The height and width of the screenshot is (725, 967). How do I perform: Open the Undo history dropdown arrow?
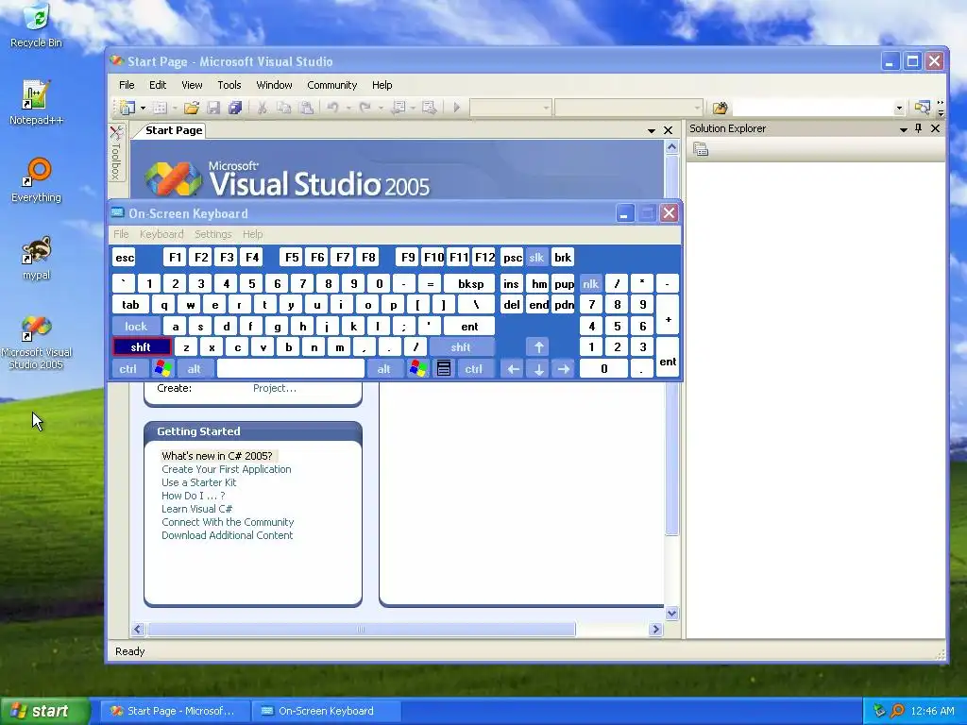(348, 108)
